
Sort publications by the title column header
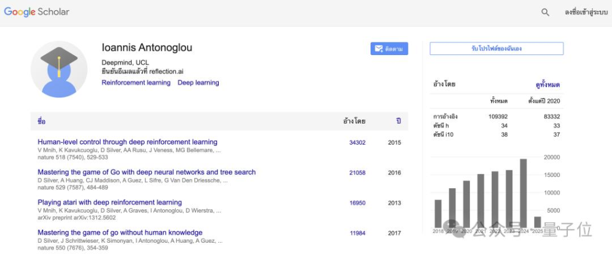41,121
